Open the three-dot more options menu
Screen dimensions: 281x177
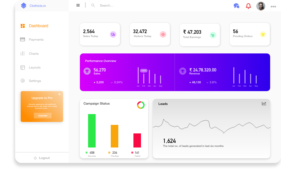point(273,6)
